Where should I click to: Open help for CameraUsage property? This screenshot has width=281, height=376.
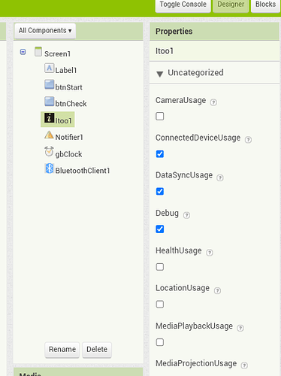click(x=213, y=102)
